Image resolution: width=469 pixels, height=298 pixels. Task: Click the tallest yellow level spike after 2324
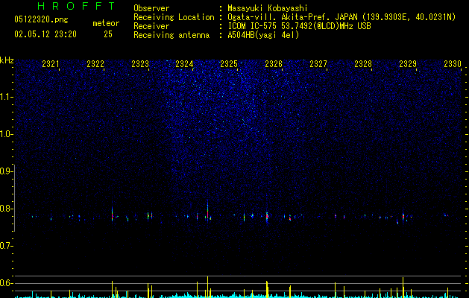207,287
